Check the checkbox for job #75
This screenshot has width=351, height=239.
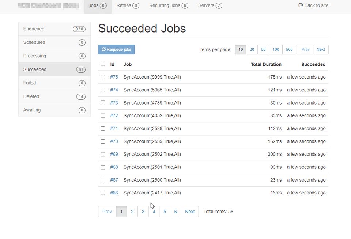pyautogui.click(x=103, y=77)
